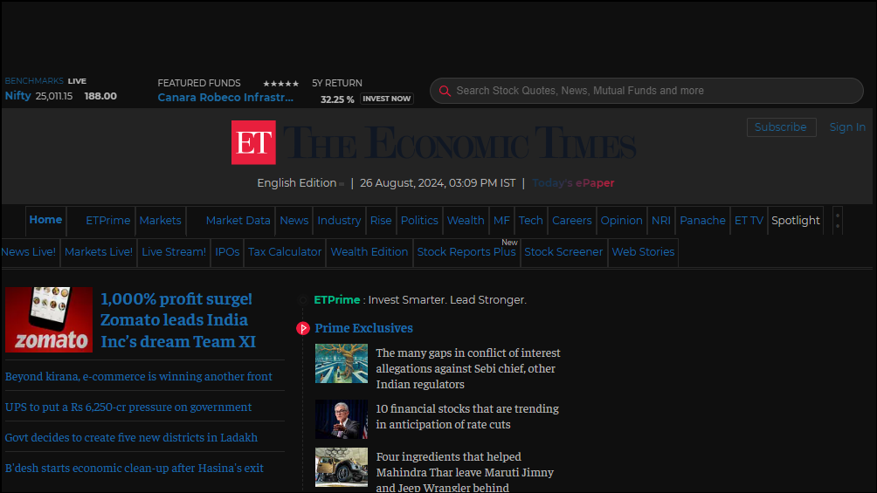This screenshot has height=493, width=877.
Task: Go to the Wealth section
Action: (466, 220)
